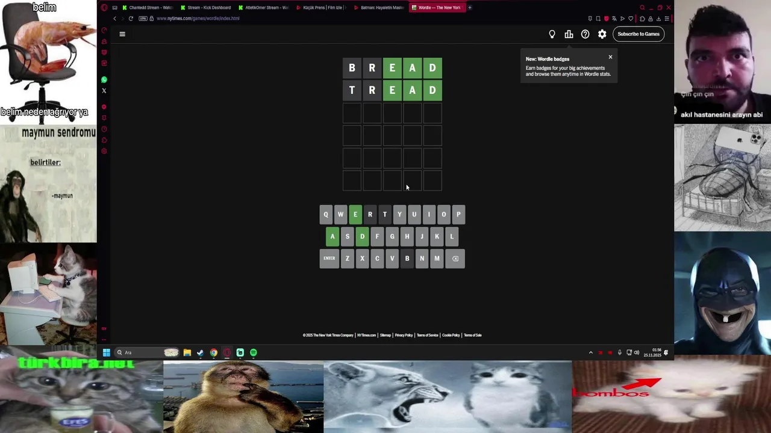
Task: Tap the M key on keyboard
Action: click(x=437, y=259)
